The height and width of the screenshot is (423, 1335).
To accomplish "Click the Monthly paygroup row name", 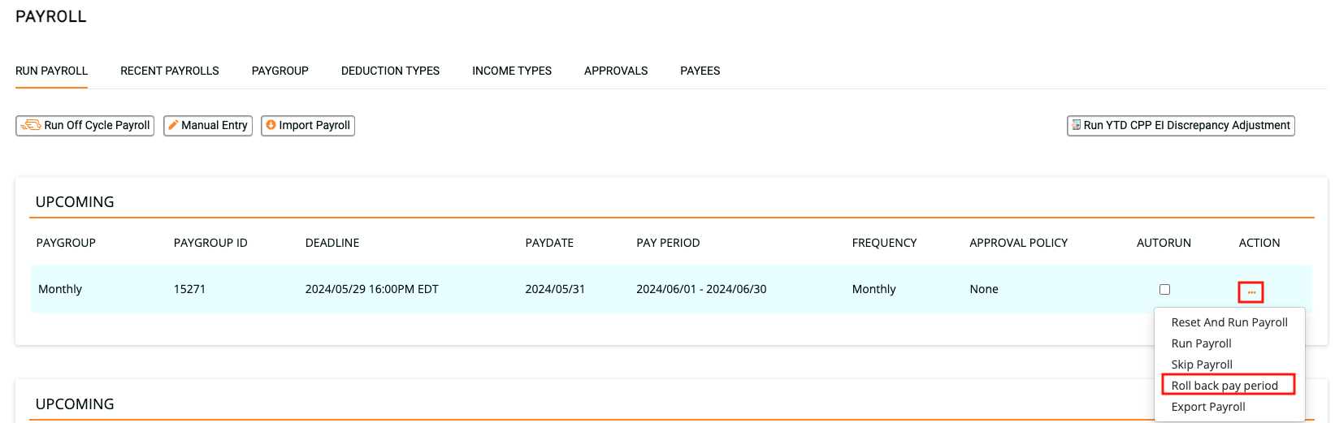I will 60,289.
